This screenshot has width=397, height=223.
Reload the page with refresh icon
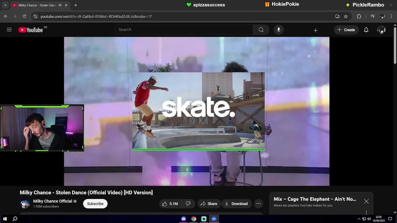(24, 16)
